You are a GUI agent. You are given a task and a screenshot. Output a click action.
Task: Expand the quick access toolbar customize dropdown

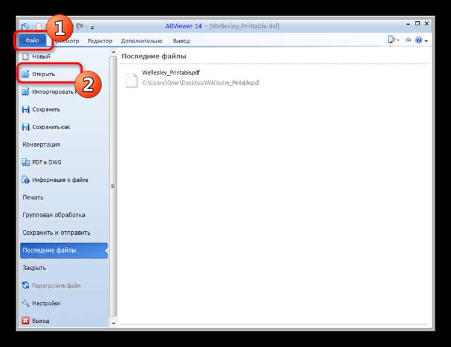tap(93, 28)
